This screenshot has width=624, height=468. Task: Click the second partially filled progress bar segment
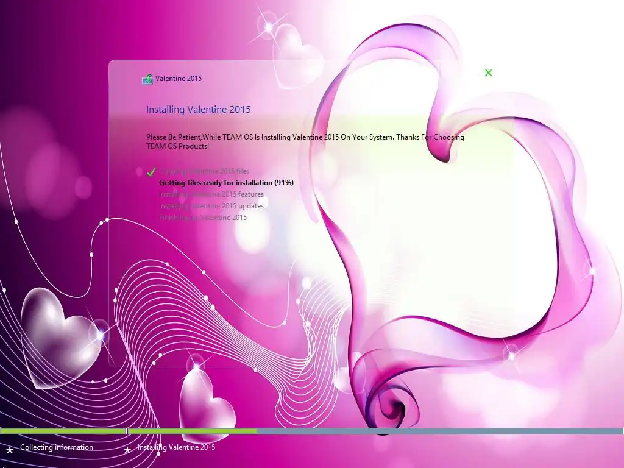point(375,431)
